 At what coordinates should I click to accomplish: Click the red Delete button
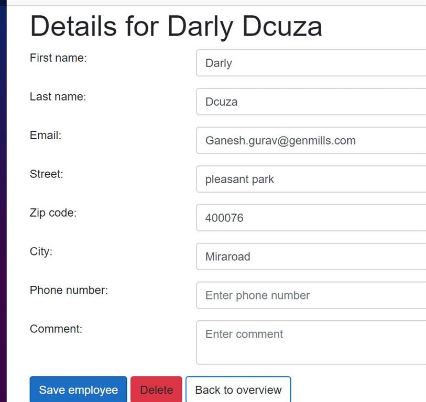point(157,389)
